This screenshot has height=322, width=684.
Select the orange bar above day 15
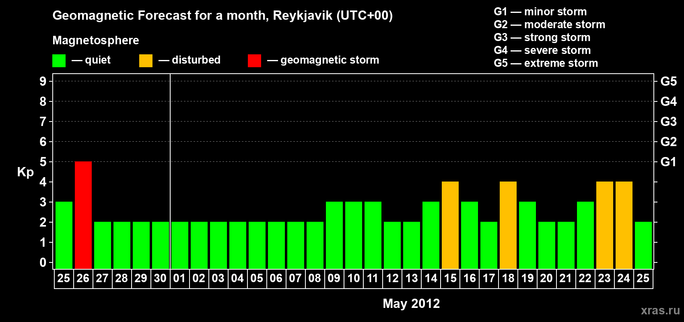pos(450,225)
